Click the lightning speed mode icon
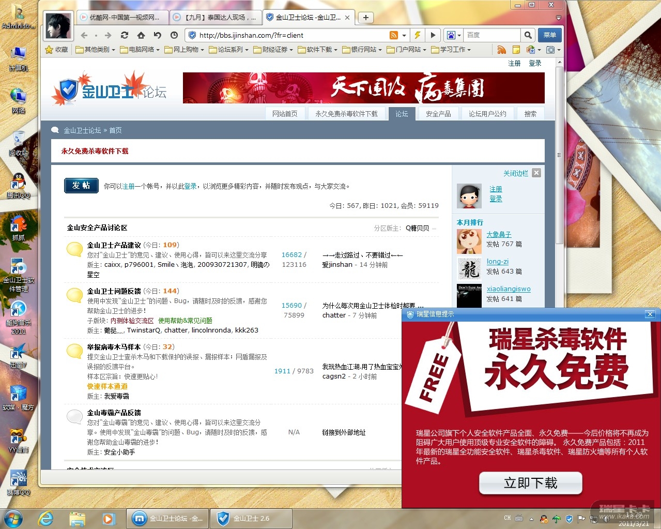Image resolution: width=661 pixels, height=529 pixels. click(x=418, y=35)
